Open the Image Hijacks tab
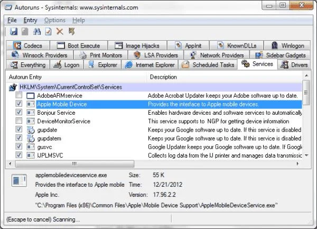The image size is (317, 229). [137, 45]
